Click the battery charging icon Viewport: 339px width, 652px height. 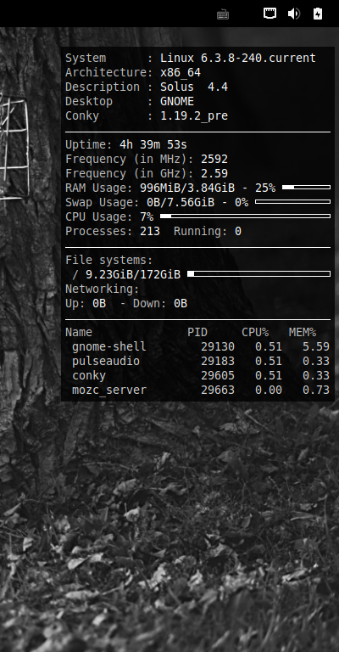pos(318,14)
